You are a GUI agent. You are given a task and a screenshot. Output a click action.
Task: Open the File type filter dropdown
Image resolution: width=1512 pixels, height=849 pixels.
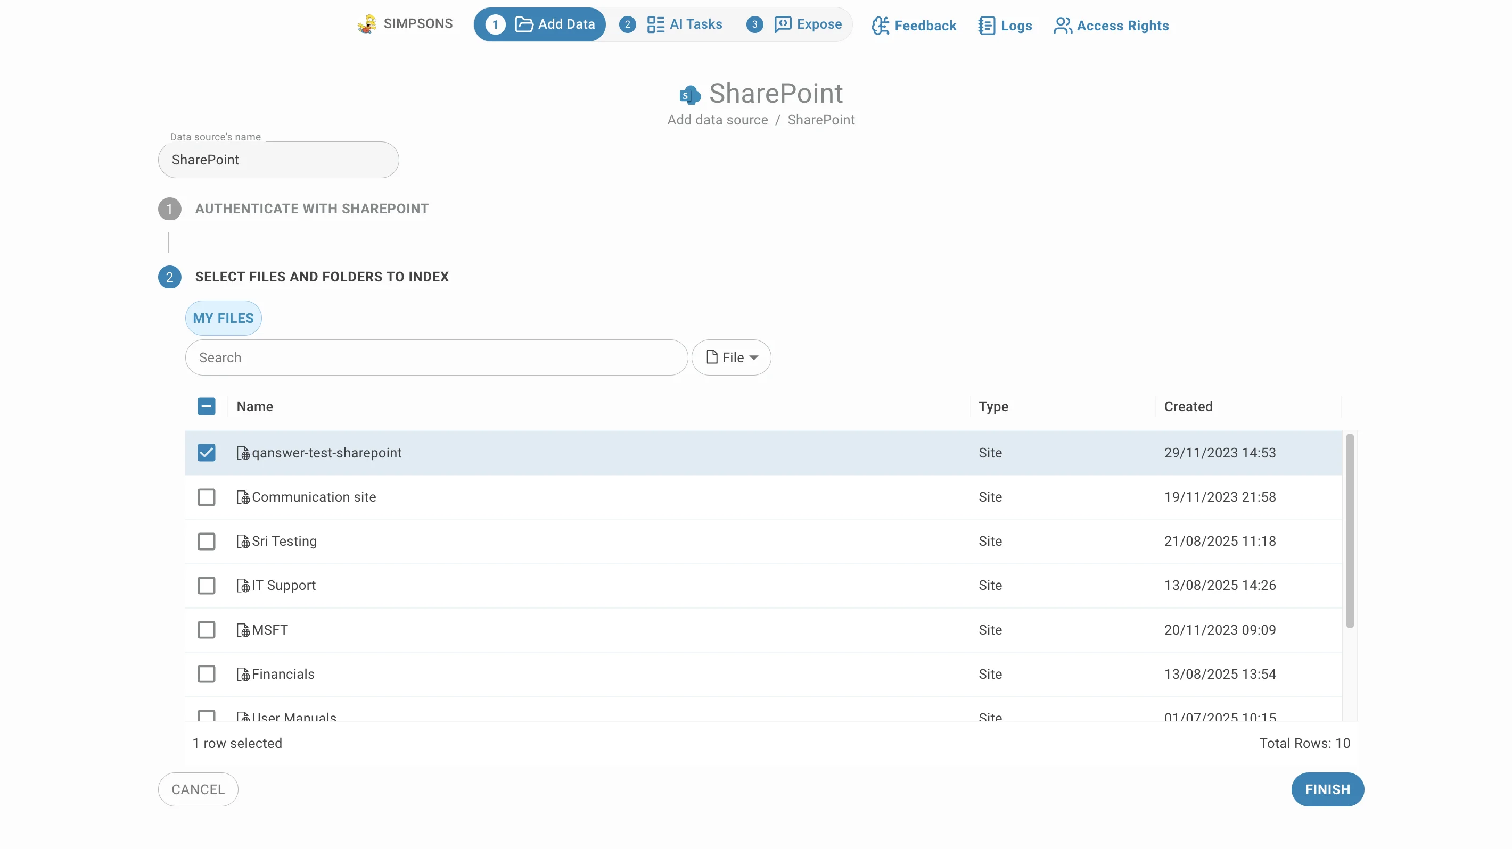point(732,357)
